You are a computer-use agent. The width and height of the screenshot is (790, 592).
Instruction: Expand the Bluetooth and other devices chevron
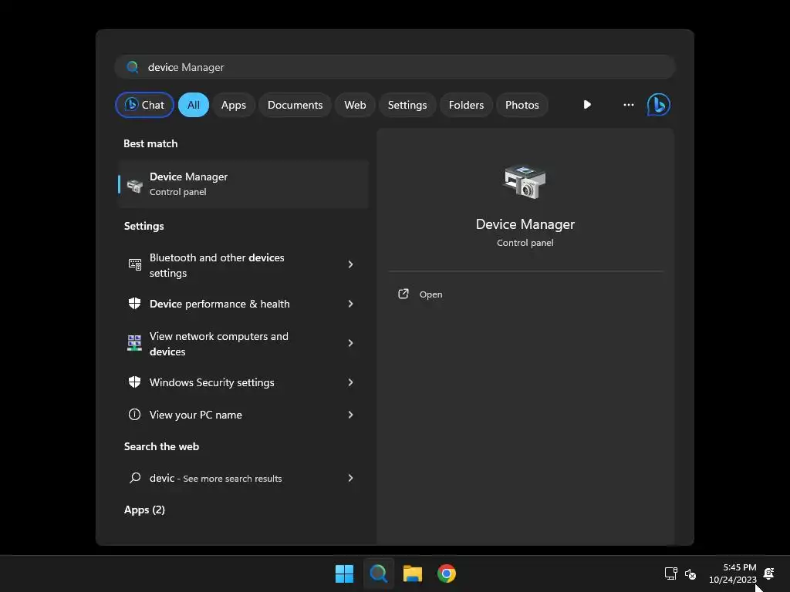(x=351, y=264)
